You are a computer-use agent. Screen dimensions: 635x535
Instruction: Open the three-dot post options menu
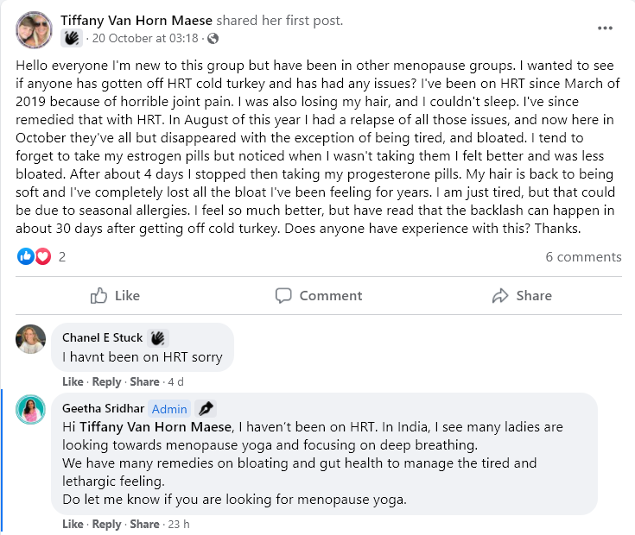coord(605,28)
